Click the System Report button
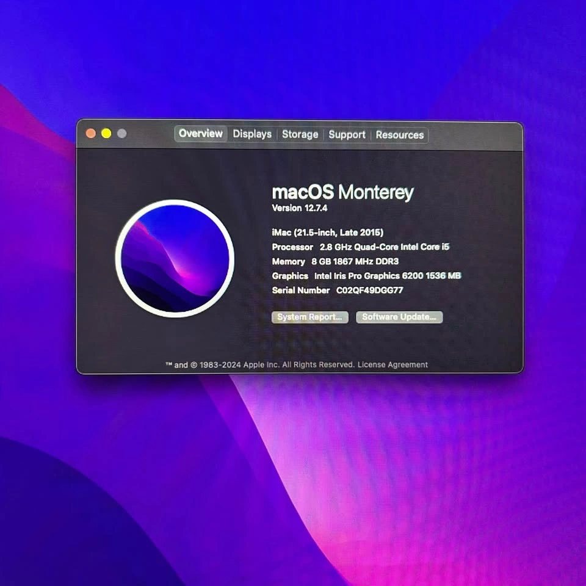The width and height of the screenshot is (586, 586). click(309, 317)
